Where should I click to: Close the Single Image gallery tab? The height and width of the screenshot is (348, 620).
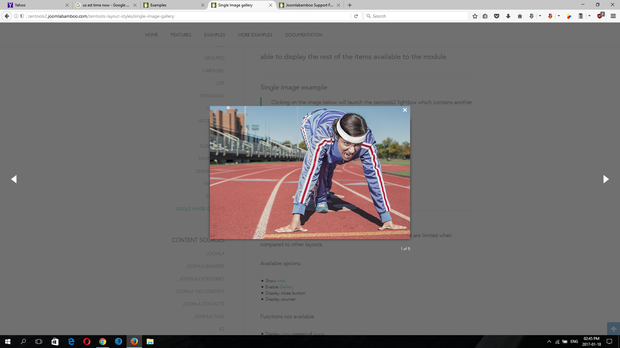point(271,5)
